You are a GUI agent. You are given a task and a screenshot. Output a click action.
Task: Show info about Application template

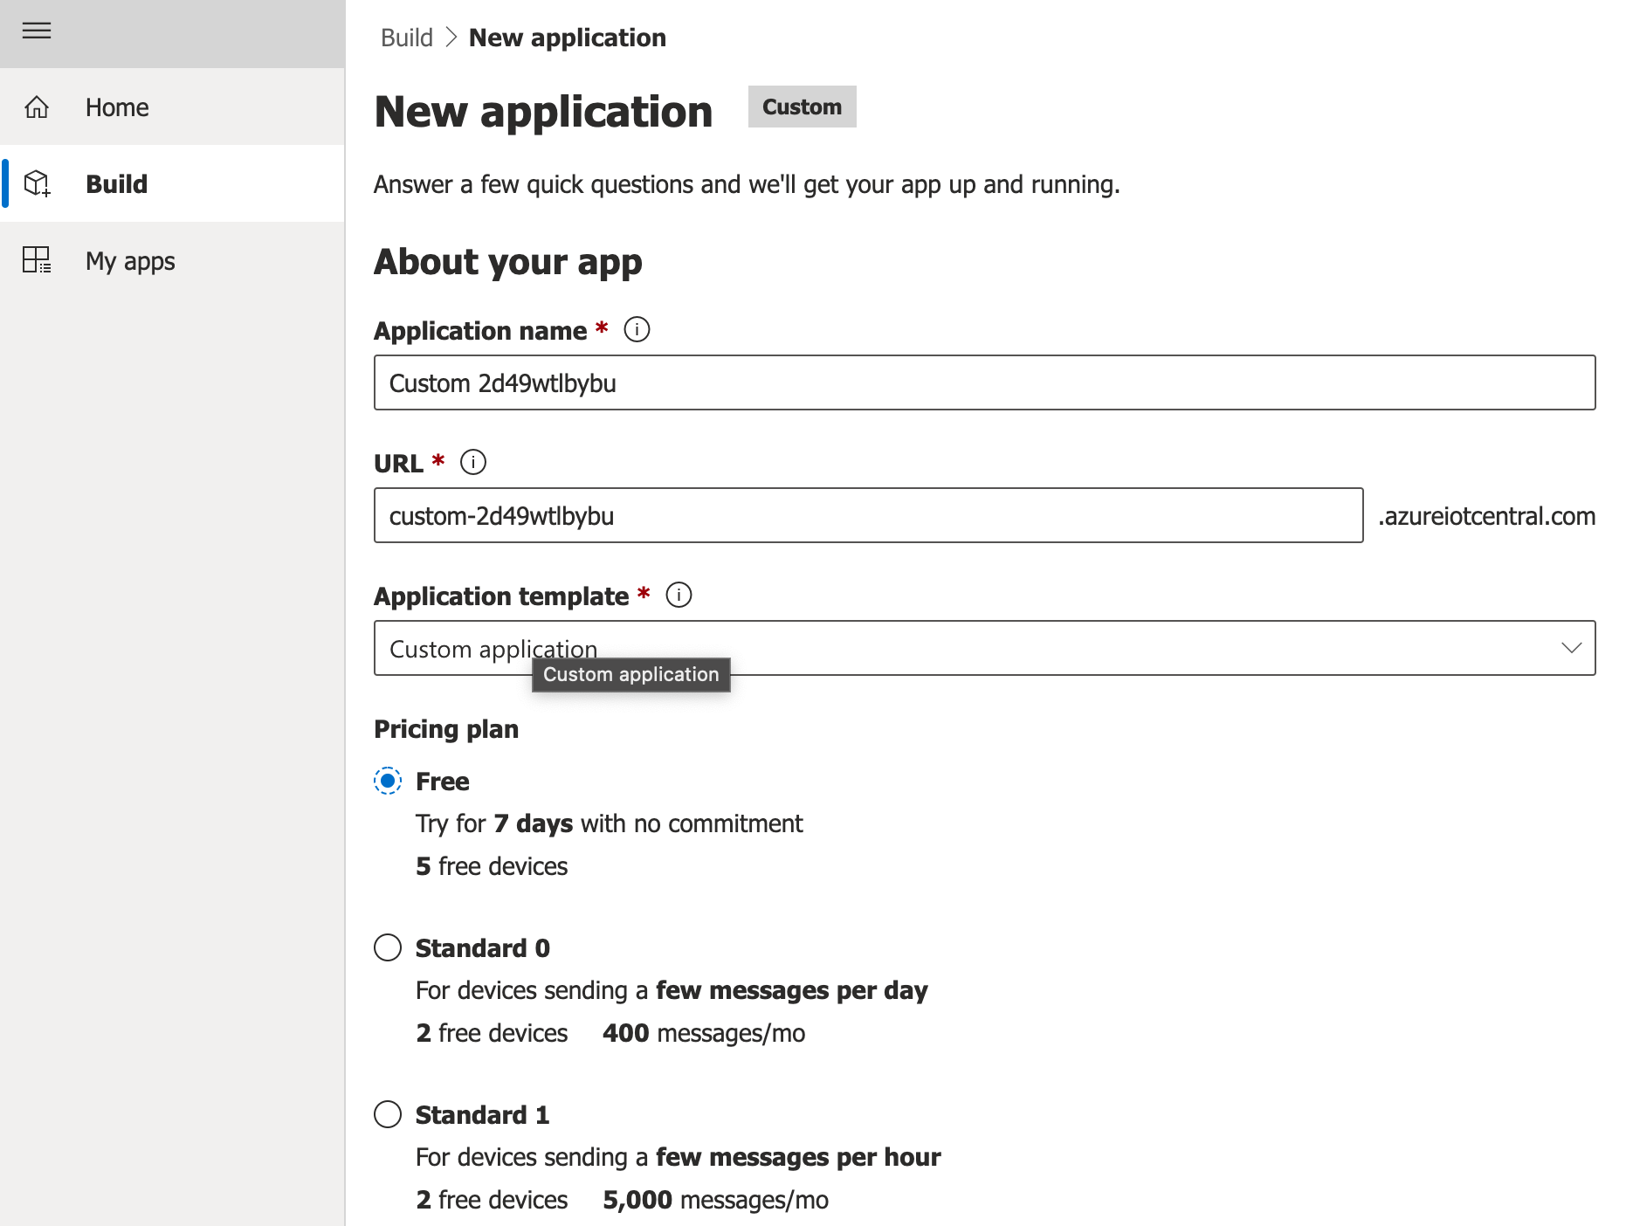[x=679, y=596]
